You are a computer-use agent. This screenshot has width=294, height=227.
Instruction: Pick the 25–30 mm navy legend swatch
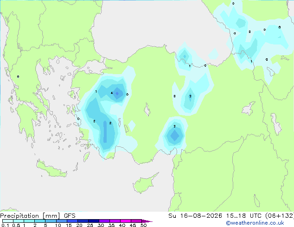coord(94,221)
